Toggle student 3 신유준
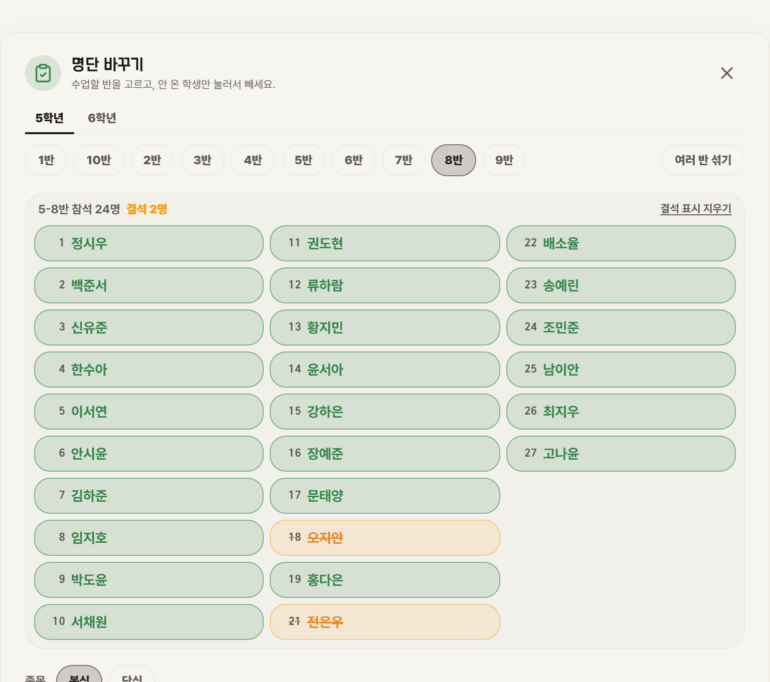The image size is (770, 682). coord(149,327)
